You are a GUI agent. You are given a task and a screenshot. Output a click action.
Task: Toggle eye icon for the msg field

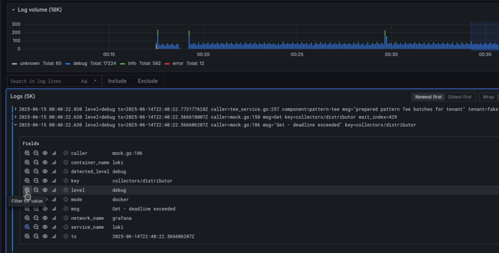(45, 209)
